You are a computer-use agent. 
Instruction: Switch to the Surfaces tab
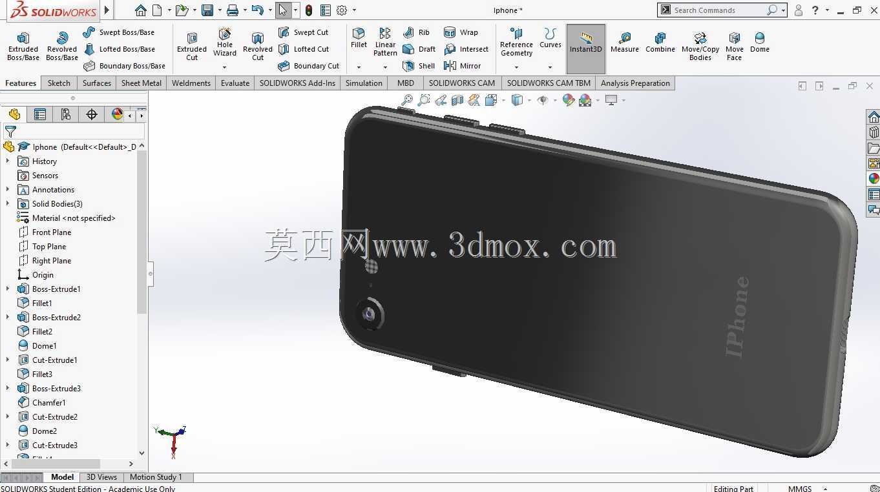(97, 83)
